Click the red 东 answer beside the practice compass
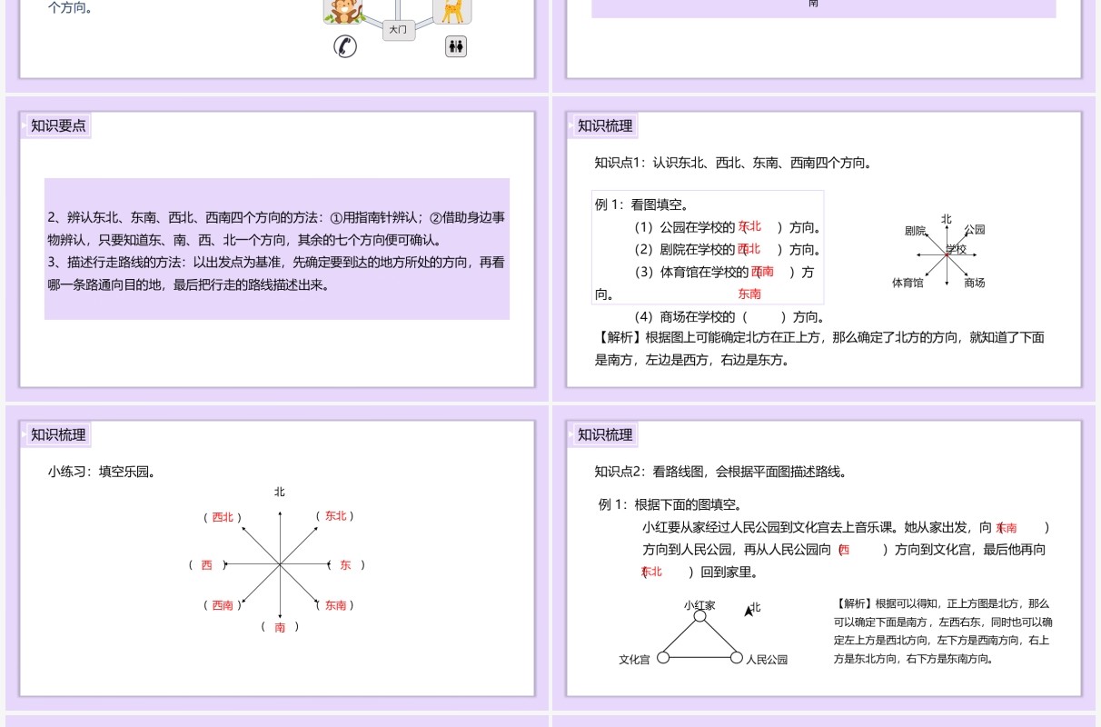This screenshot has height=727, width=1101. click(345, 564)
